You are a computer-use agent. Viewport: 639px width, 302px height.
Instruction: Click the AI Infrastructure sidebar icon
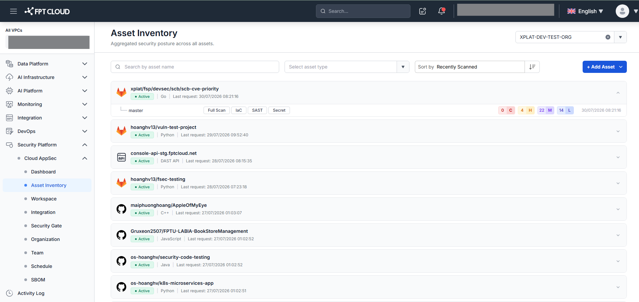(9, 77)
